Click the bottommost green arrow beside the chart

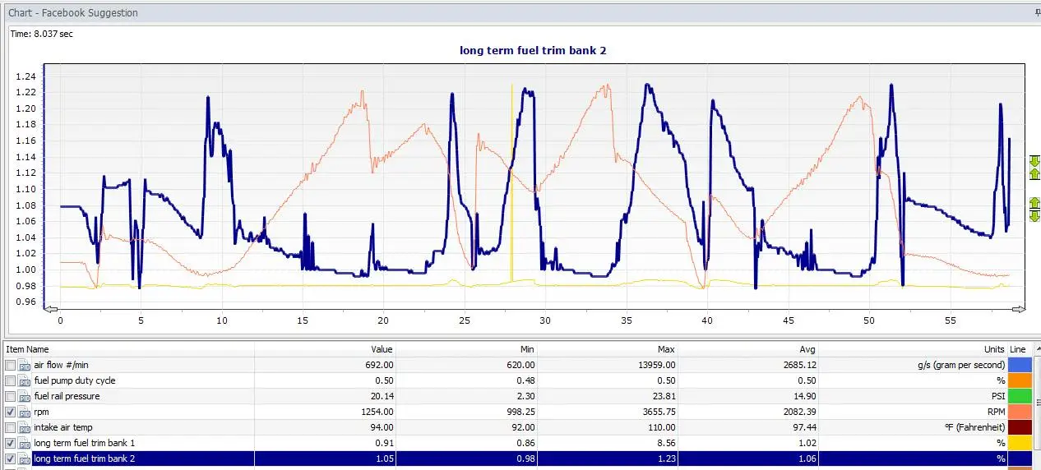pyautogui.click(x=1034, y=216)
